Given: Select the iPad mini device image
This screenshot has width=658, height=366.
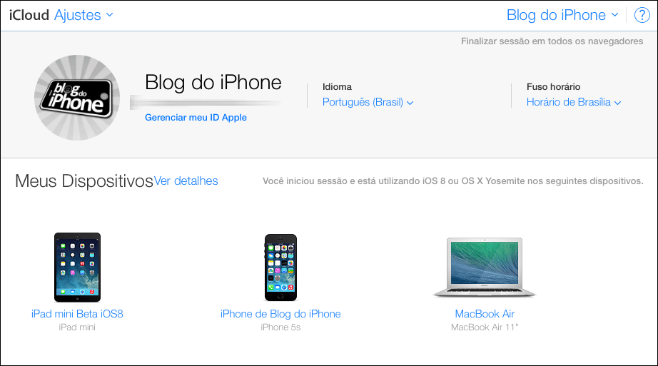Looking at the screenshot, I should 77,268.
